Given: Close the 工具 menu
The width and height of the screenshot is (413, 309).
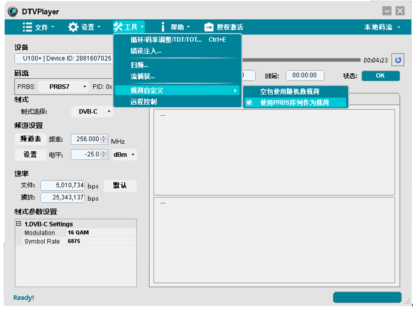Looking at the screenshot, I should [129, 27].
